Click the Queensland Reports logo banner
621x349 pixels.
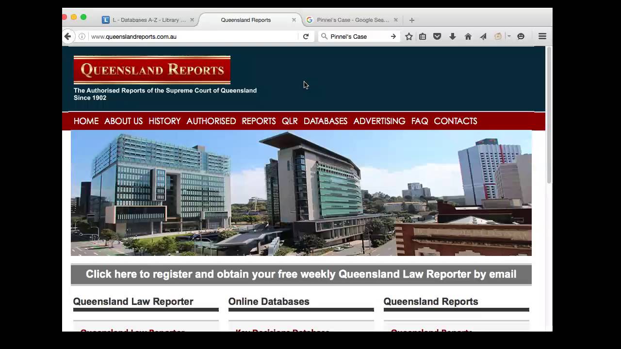152,70
